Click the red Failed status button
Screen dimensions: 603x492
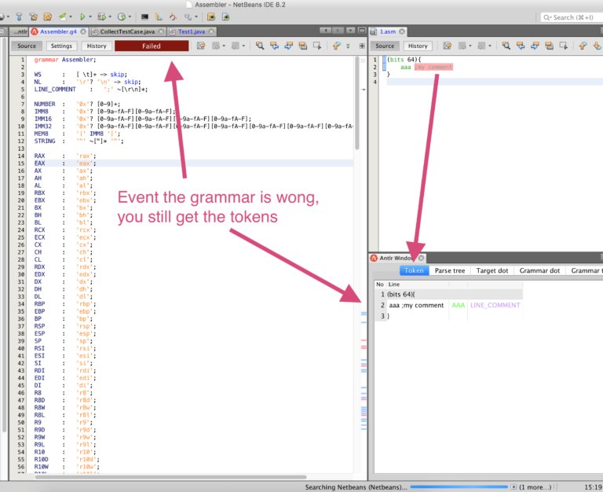[152, 46]
